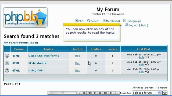View latest post icon for 1:09 pm entry
The image size is (172, 96).
click(147, 65)
